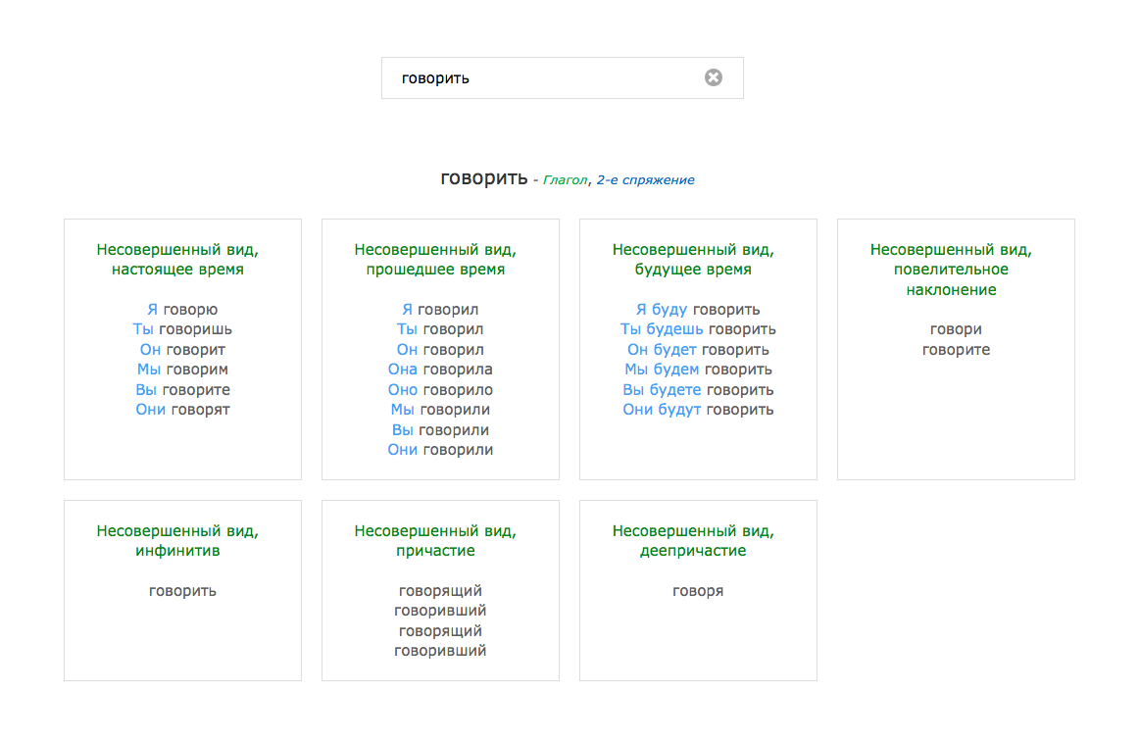Viewport: 1139px width, 742px height.
Task: Click inside the search input containing говорить
Action: (x=539, y=76)
